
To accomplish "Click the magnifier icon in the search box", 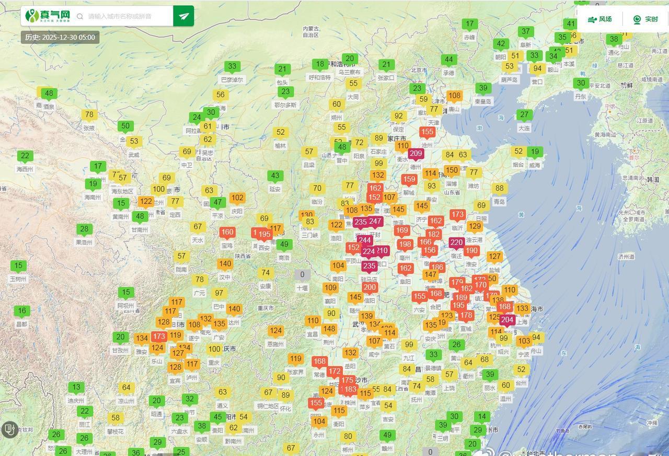I will 80,16.
